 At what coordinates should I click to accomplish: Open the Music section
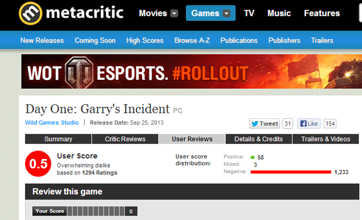pos(279,13)
